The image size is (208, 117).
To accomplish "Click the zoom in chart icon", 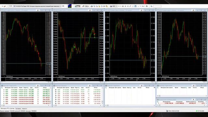I will click(x=125, y=6).
